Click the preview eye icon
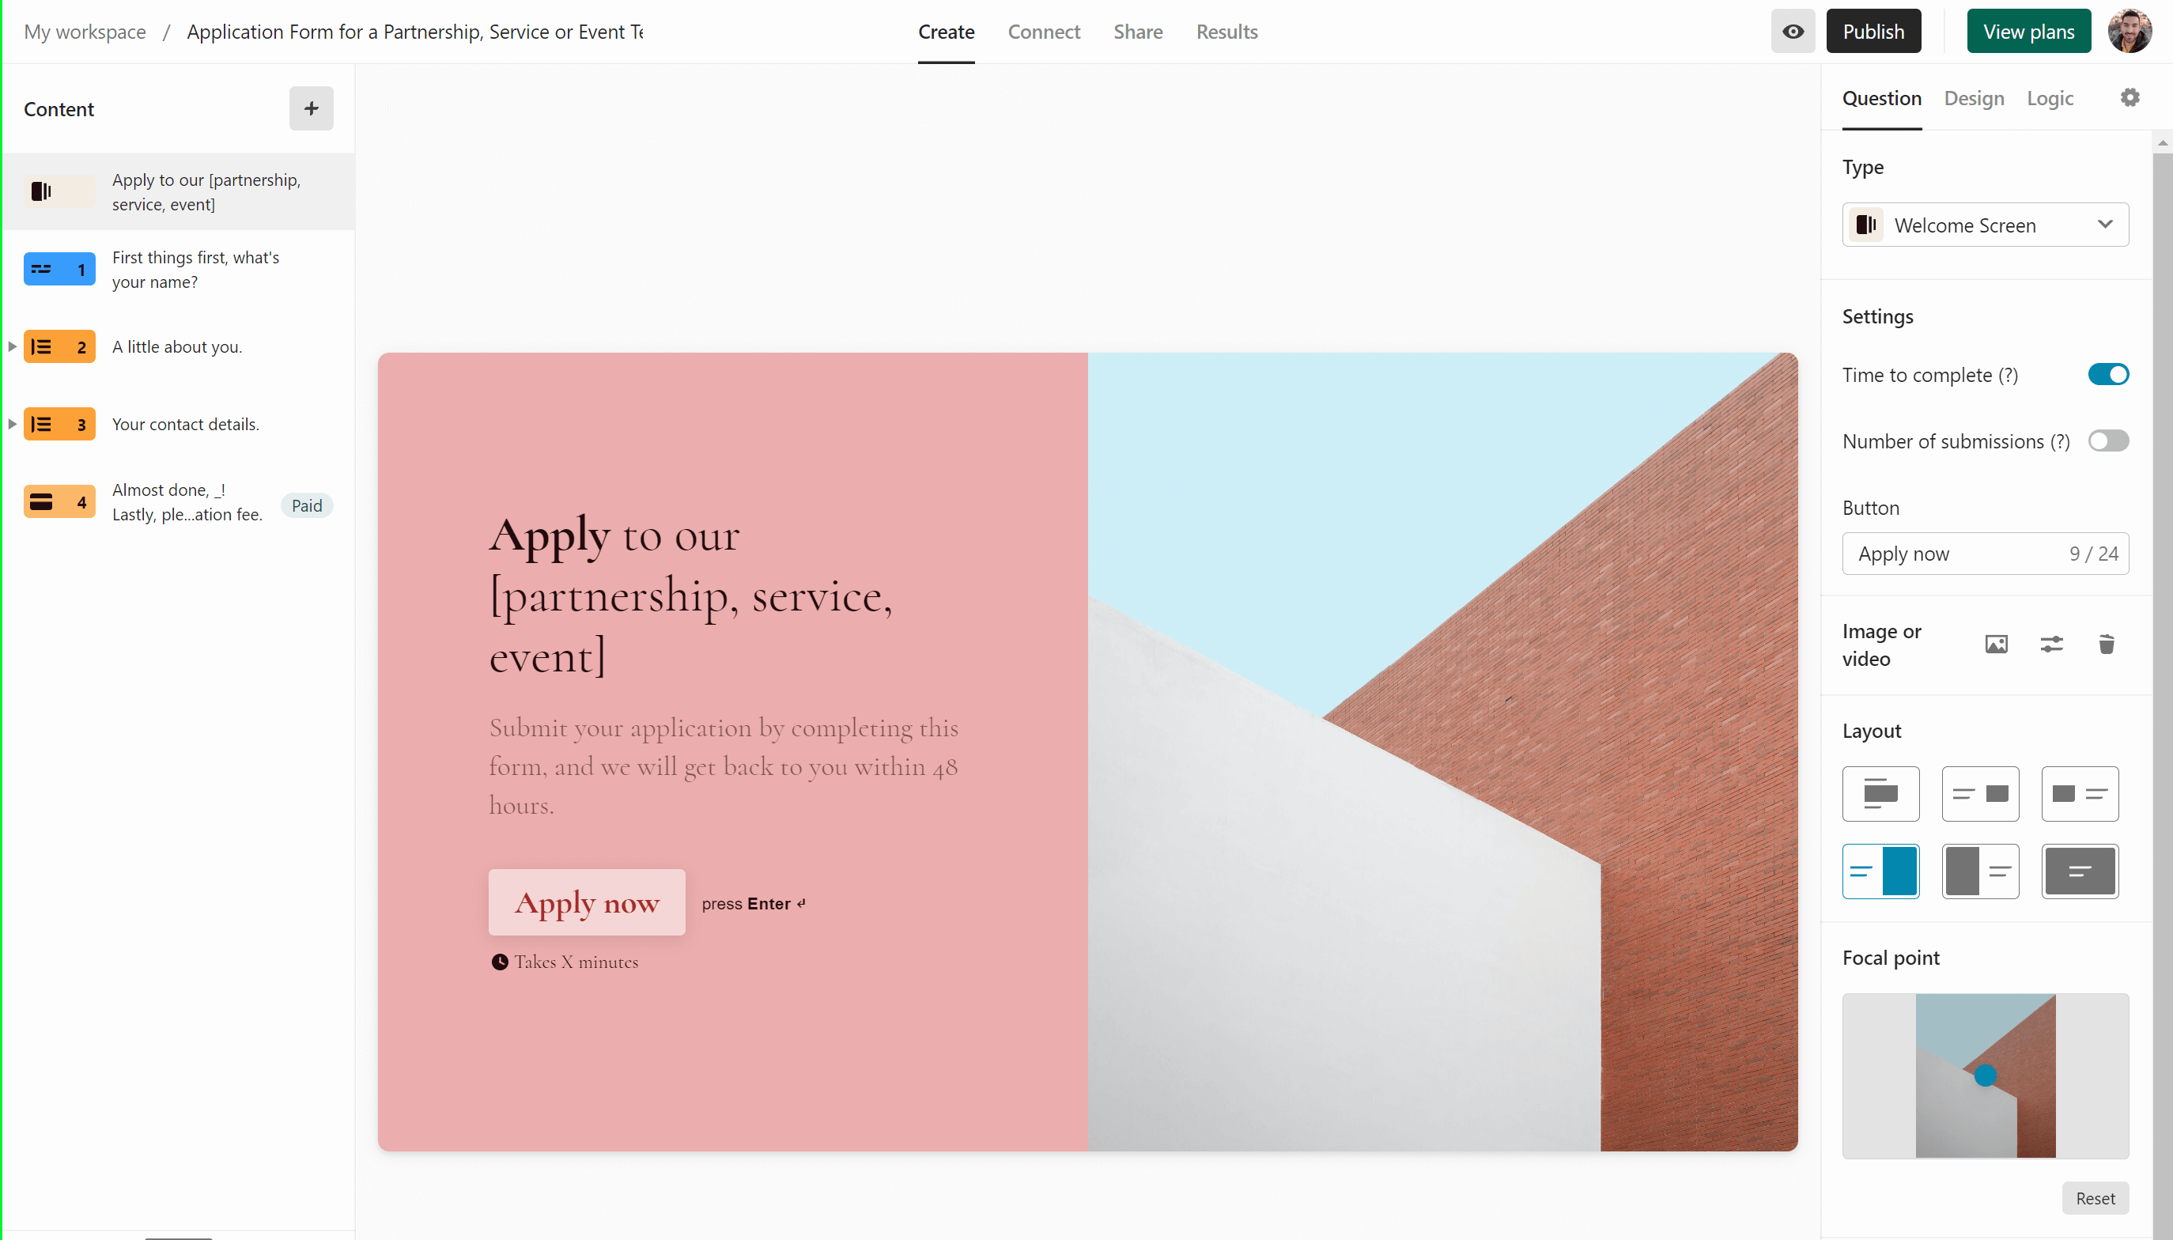2173x1240 pixels. click(x=1793, y=32)
